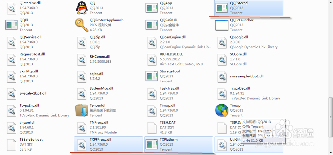
Task: Select the TaskTray.dll file icon
Action: click(152, 93)
